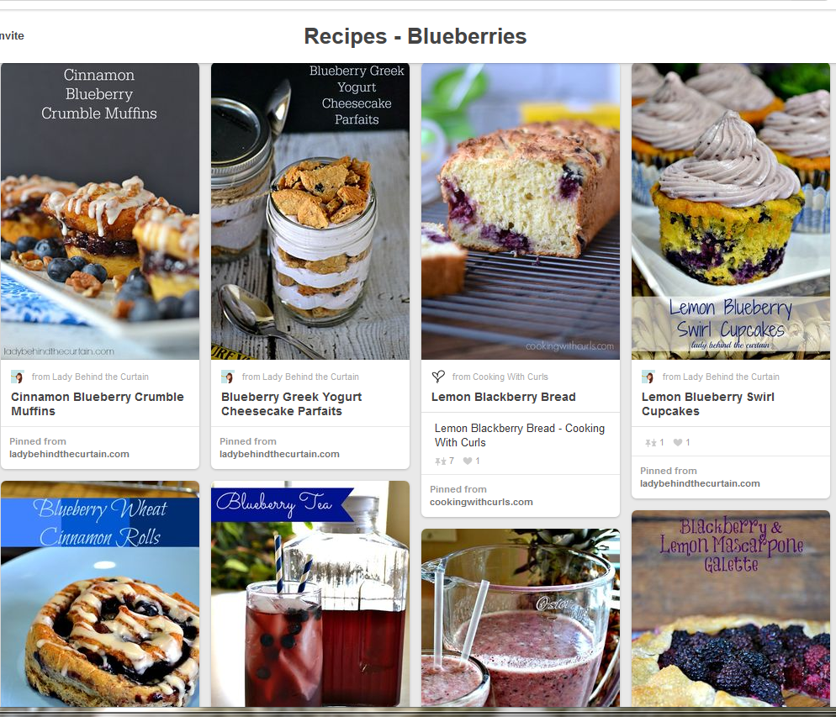Click avatar icon on Lemon Blueberry Swirl Cupcakes pin
Screen dimensions: 836x717
(648, 377)
